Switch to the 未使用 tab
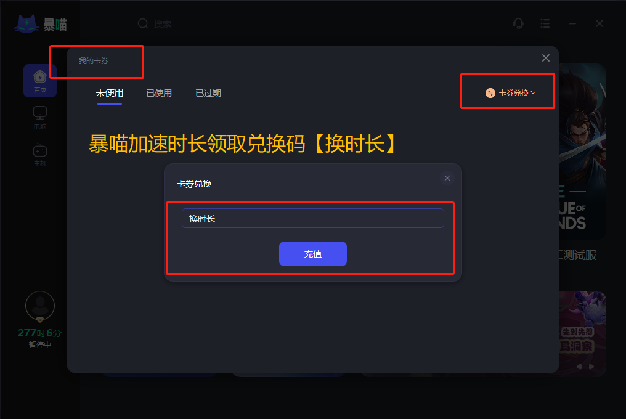 pyautogui.click(x=110, y=93)
